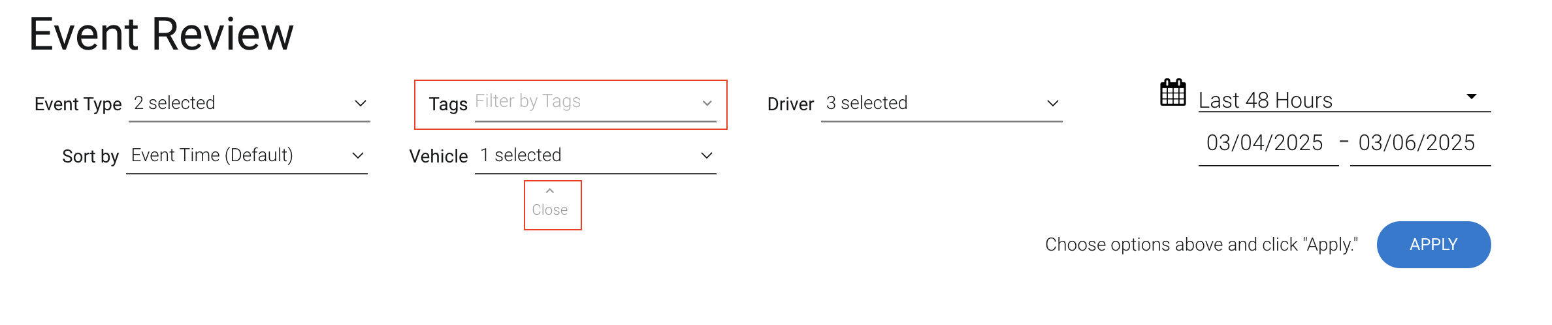Edit the end date 03/06/2025
Image resolution: width=1552 pixels, height=325 pixels.
coord(1417,143)
